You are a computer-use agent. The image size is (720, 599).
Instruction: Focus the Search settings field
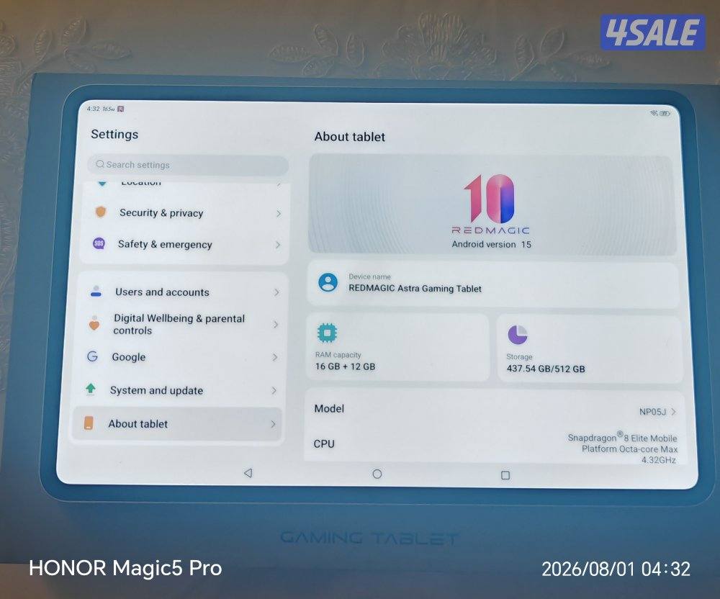188,165
